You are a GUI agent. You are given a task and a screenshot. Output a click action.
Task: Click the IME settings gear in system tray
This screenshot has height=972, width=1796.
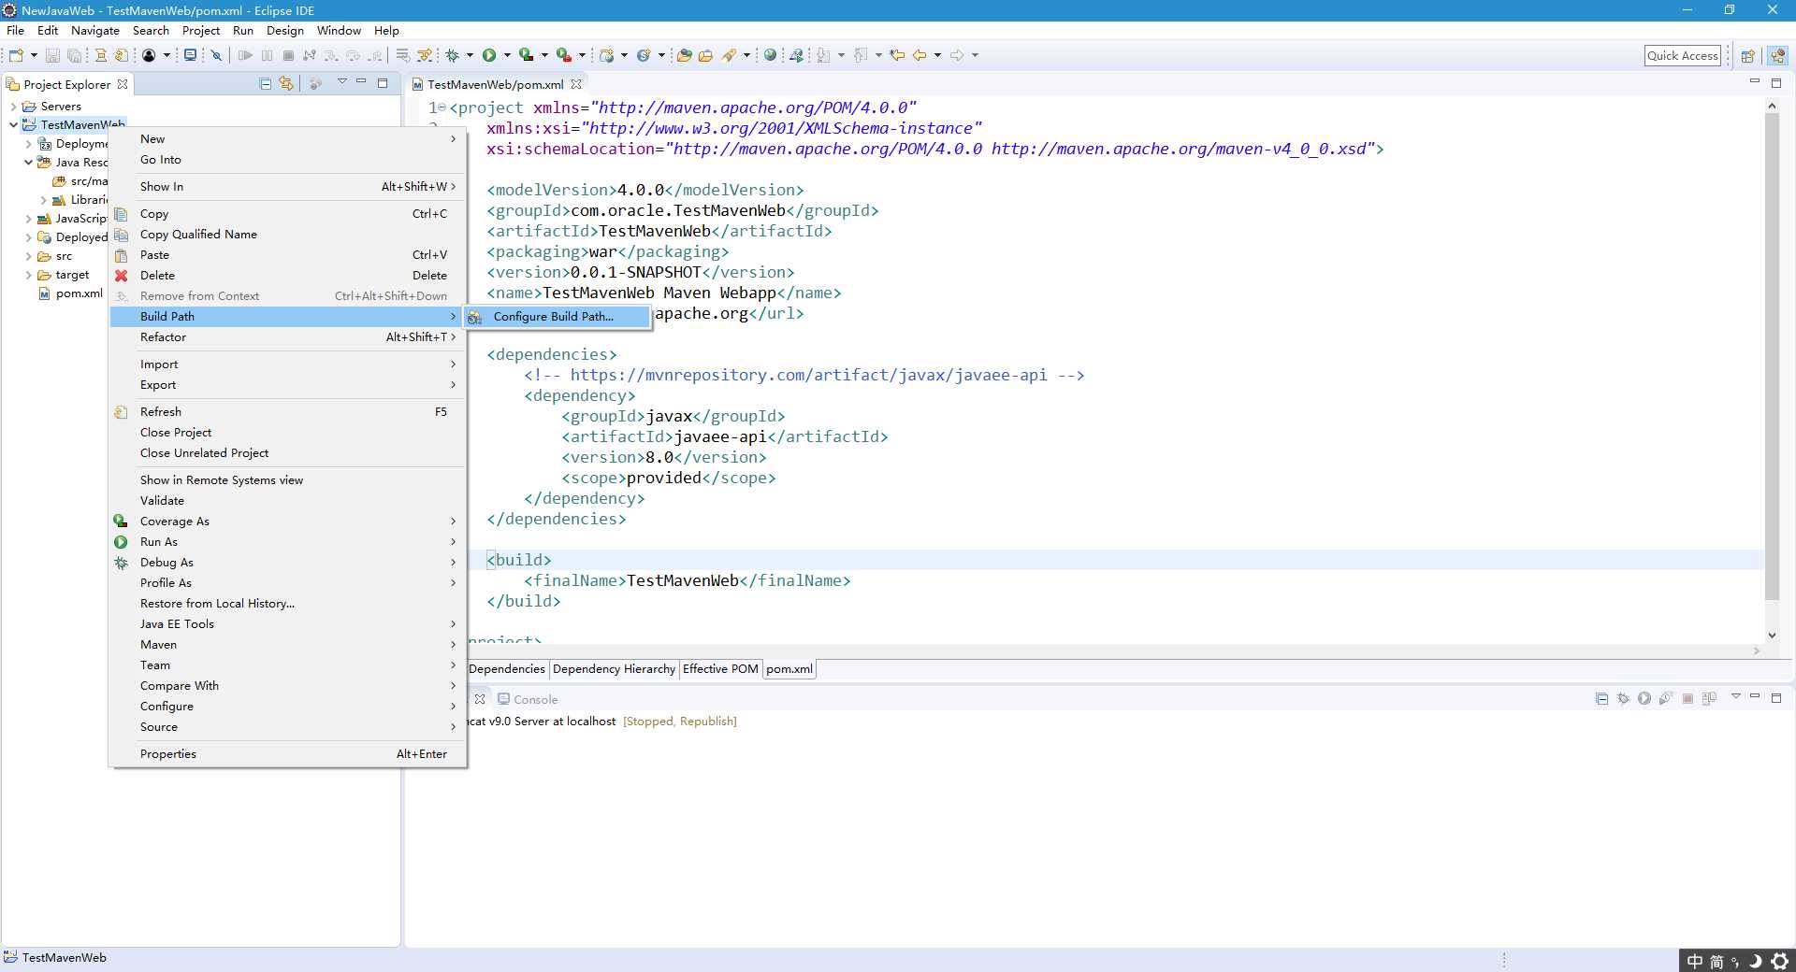coord(1780,961)
